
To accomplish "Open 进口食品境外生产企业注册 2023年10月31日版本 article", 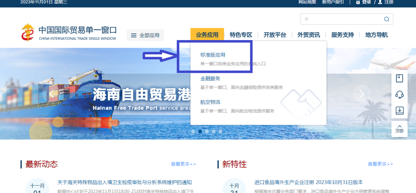I will point(309,182).
